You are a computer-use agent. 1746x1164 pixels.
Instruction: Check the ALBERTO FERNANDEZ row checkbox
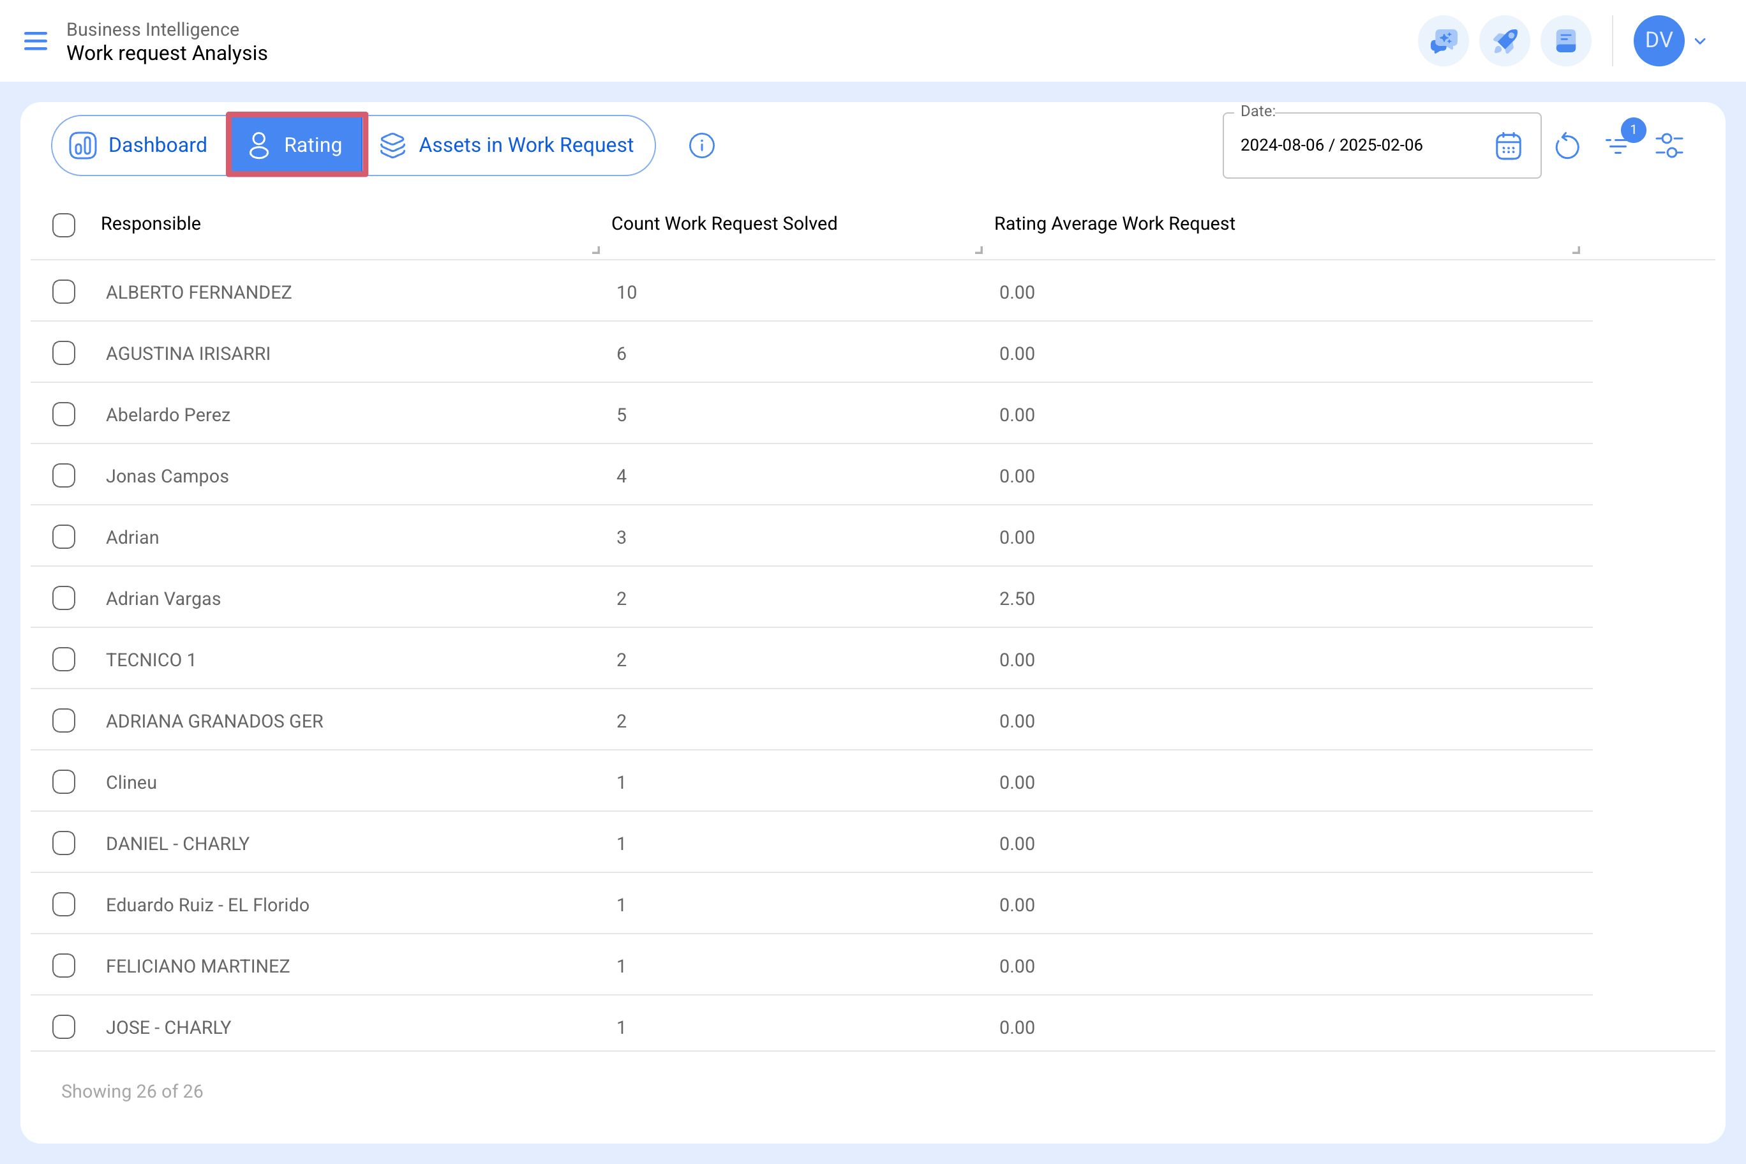coord(64,292)
